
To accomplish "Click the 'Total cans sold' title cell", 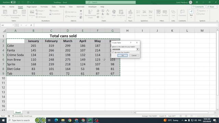I will 63,36.
